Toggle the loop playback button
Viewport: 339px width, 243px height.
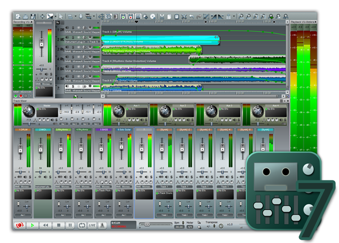tap(82, 226)
